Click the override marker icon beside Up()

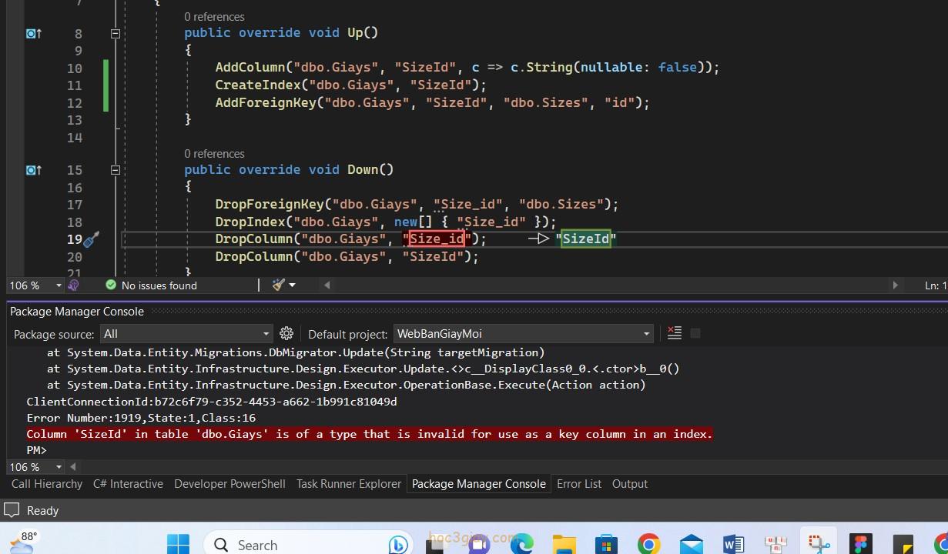[34, 33]
